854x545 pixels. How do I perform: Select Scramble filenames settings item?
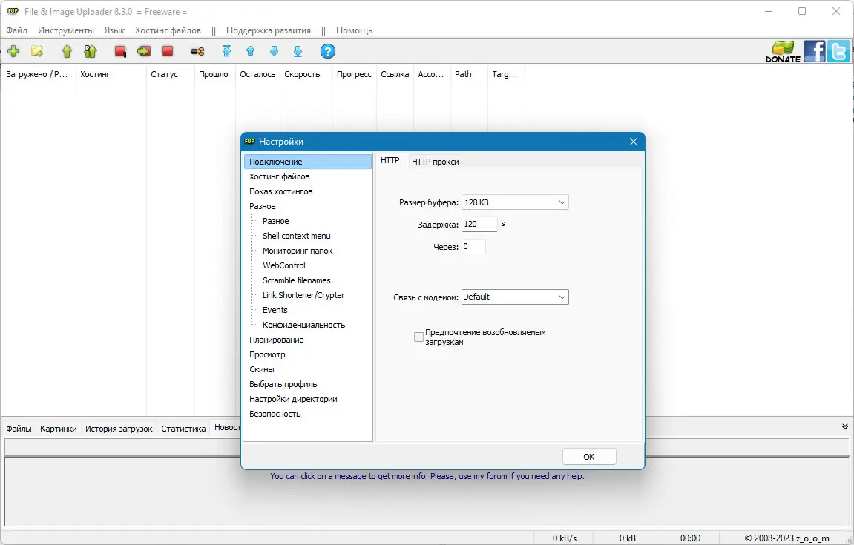(x=296, y=280)
